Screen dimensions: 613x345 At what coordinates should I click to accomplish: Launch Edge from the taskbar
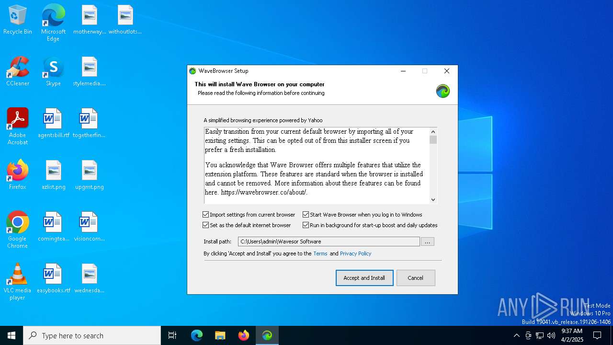(x=196, y=335)
